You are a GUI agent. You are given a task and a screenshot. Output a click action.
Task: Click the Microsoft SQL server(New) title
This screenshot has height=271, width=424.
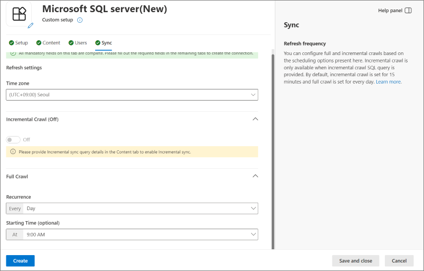point(105,9)
